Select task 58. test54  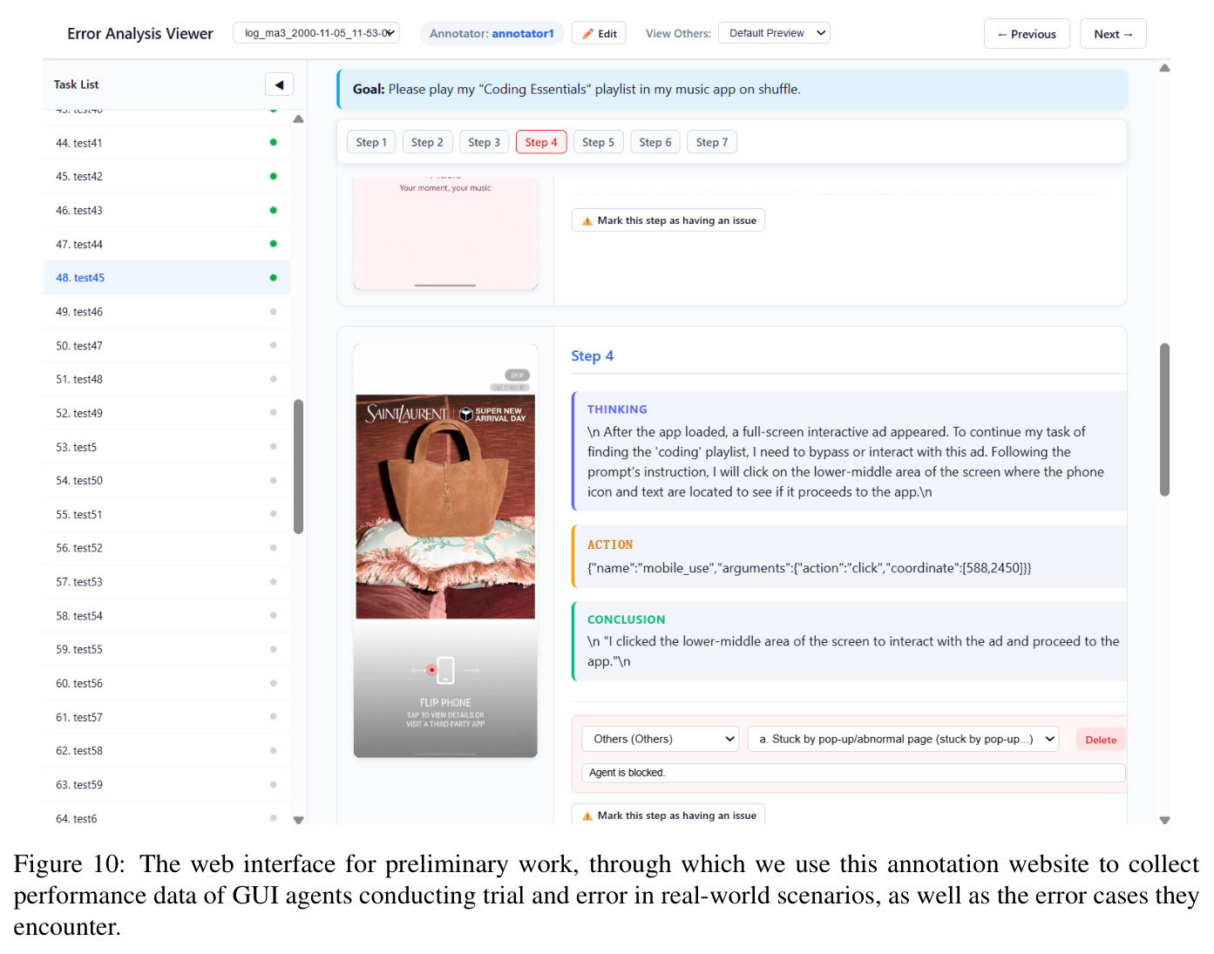pos(166,616)
